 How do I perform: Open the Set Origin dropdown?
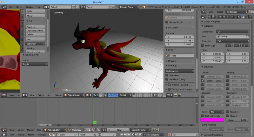(x=35, y=44)
